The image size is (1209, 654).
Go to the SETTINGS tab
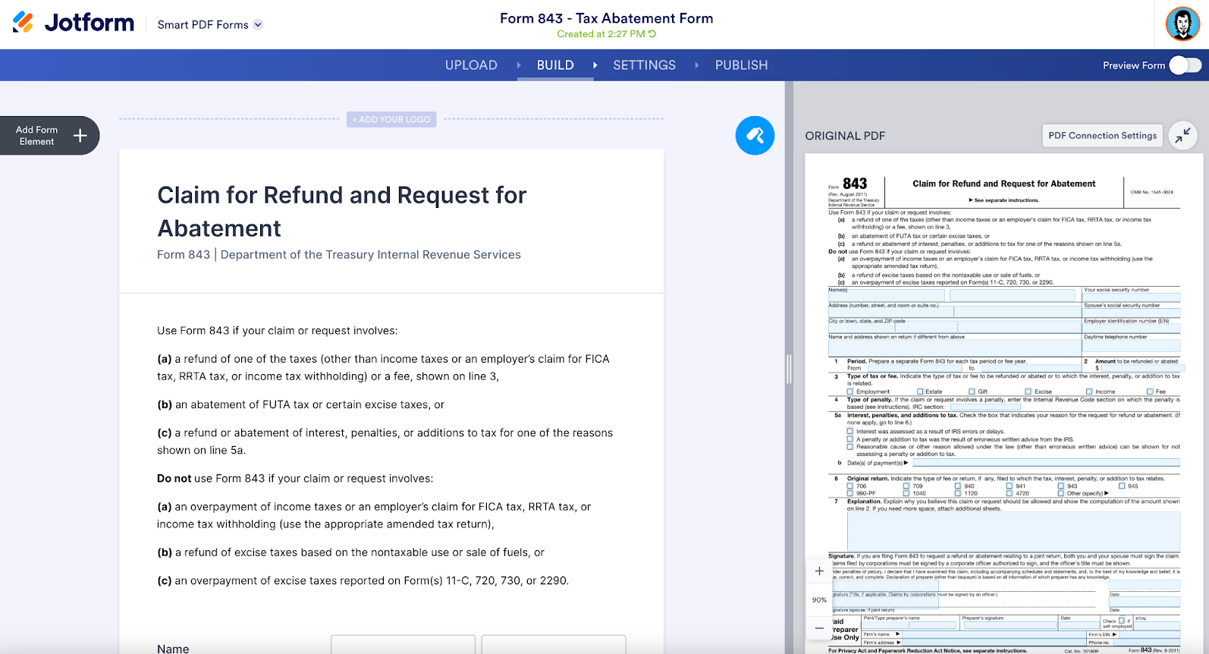click(x=644, y=65)
